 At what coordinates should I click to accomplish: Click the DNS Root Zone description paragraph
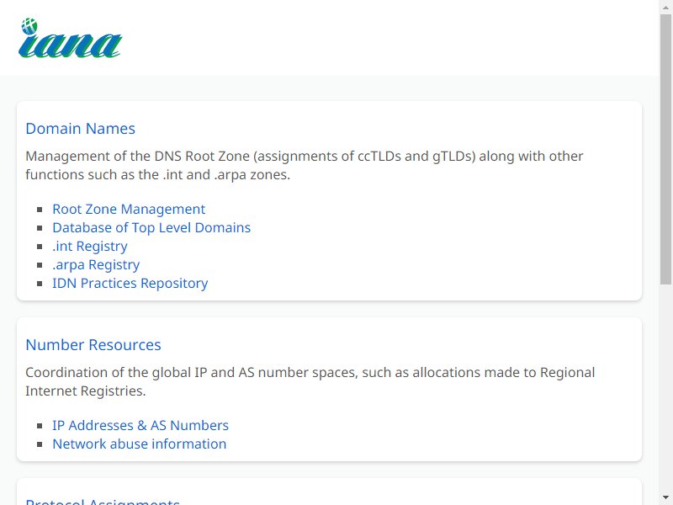pos(304,165)
